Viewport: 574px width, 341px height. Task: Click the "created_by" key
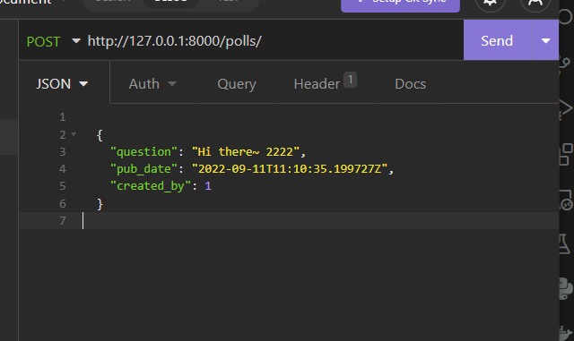(x=151, y=185)
